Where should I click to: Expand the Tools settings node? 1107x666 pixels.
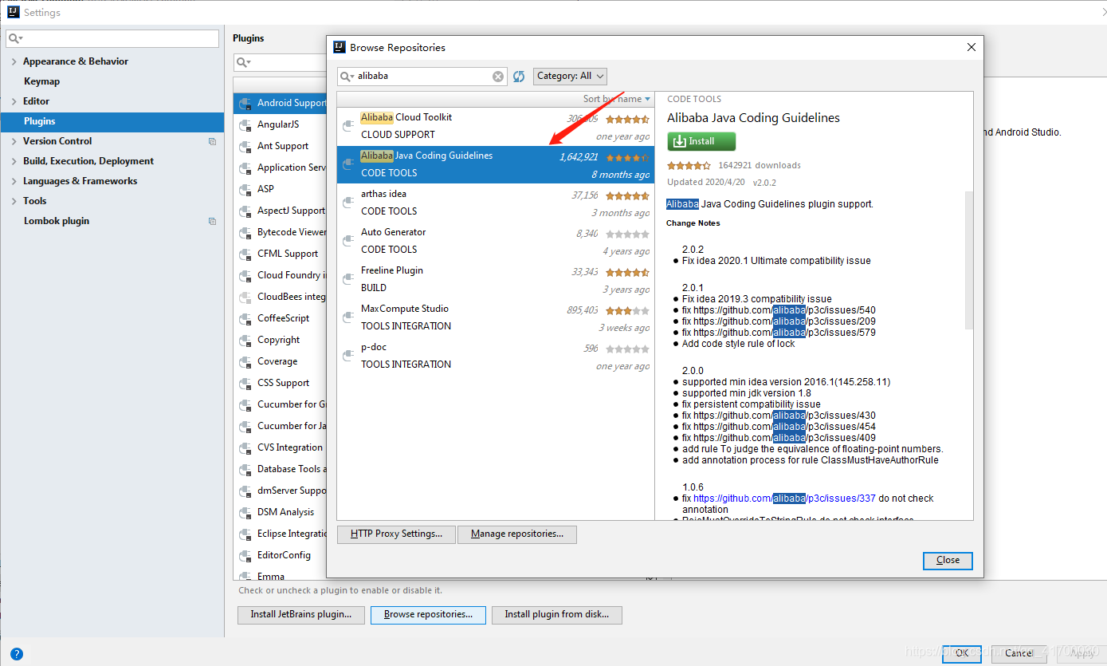coord(14,201)
